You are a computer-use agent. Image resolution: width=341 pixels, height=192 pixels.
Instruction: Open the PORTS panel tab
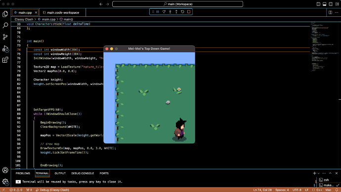coord(104,173)
